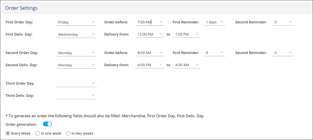This screenshot has height=140, width=313.
Task: Open Second Reminder dropdown in second order row
Action: click(283, 53)
